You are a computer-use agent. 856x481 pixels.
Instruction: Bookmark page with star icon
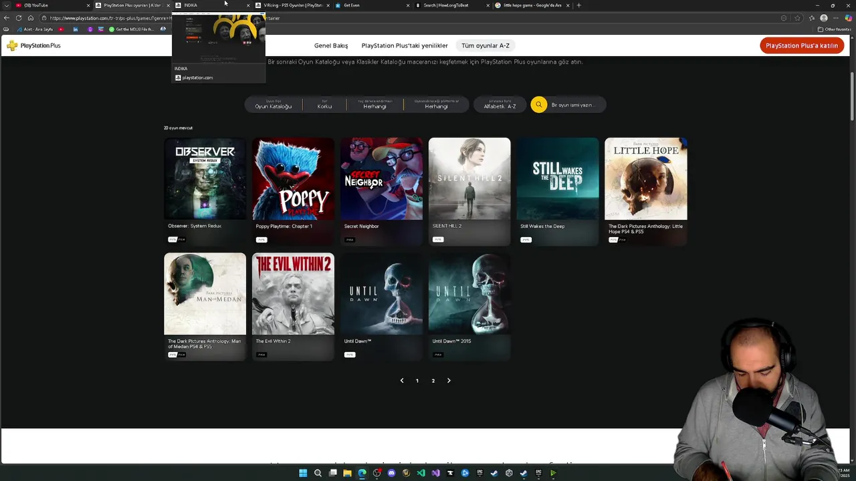797,18
